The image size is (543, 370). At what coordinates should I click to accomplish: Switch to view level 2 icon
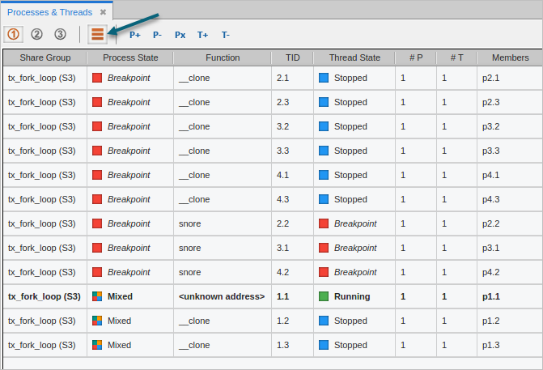click(x=37, y=34)
